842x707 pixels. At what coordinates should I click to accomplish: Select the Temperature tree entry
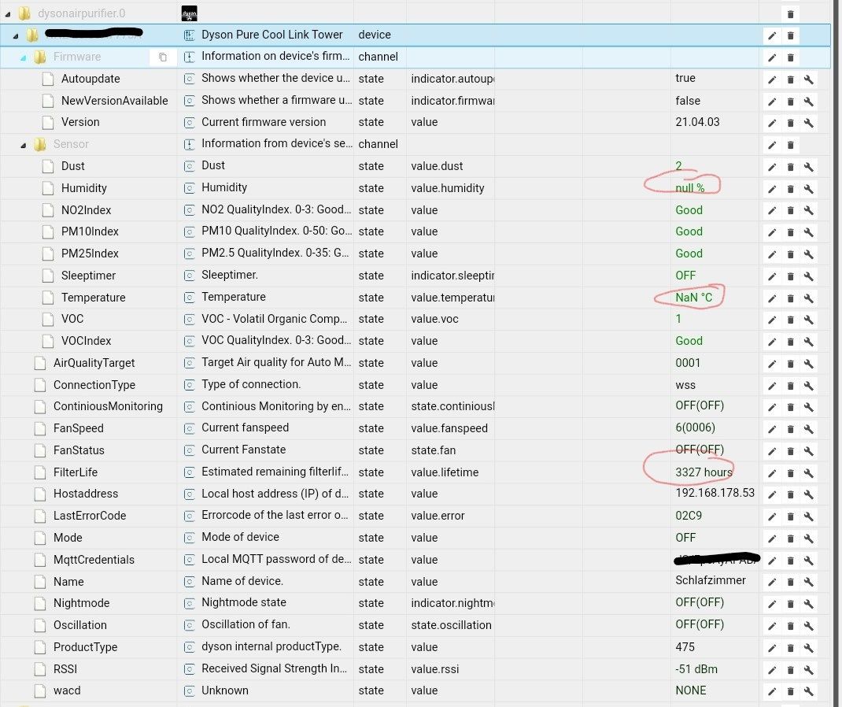click(93, 298)
